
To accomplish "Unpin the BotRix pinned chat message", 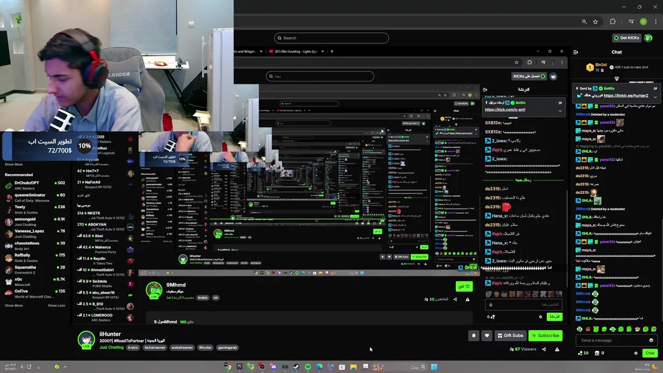I will point(655,89).
